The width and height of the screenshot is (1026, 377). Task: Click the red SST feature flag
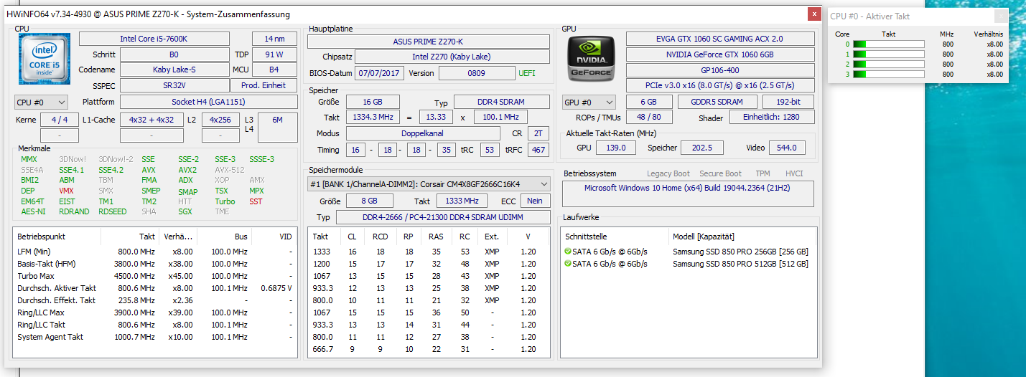point(256,201)
